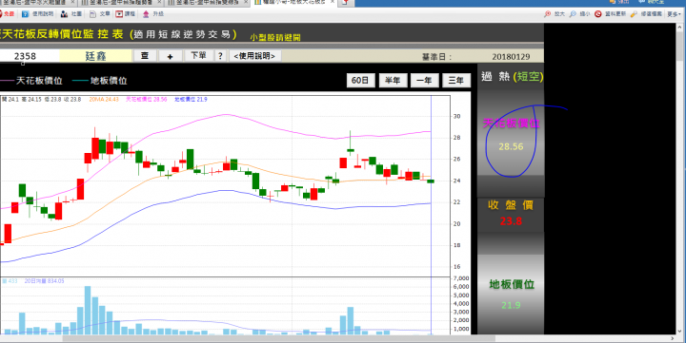Click the closing price value 23.8

point(511,221)
